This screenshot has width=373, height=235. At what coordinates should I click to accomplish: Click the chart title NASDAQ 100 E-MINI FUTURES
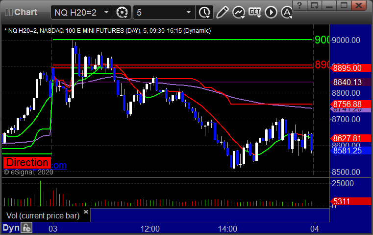click(x=81, y=31)
